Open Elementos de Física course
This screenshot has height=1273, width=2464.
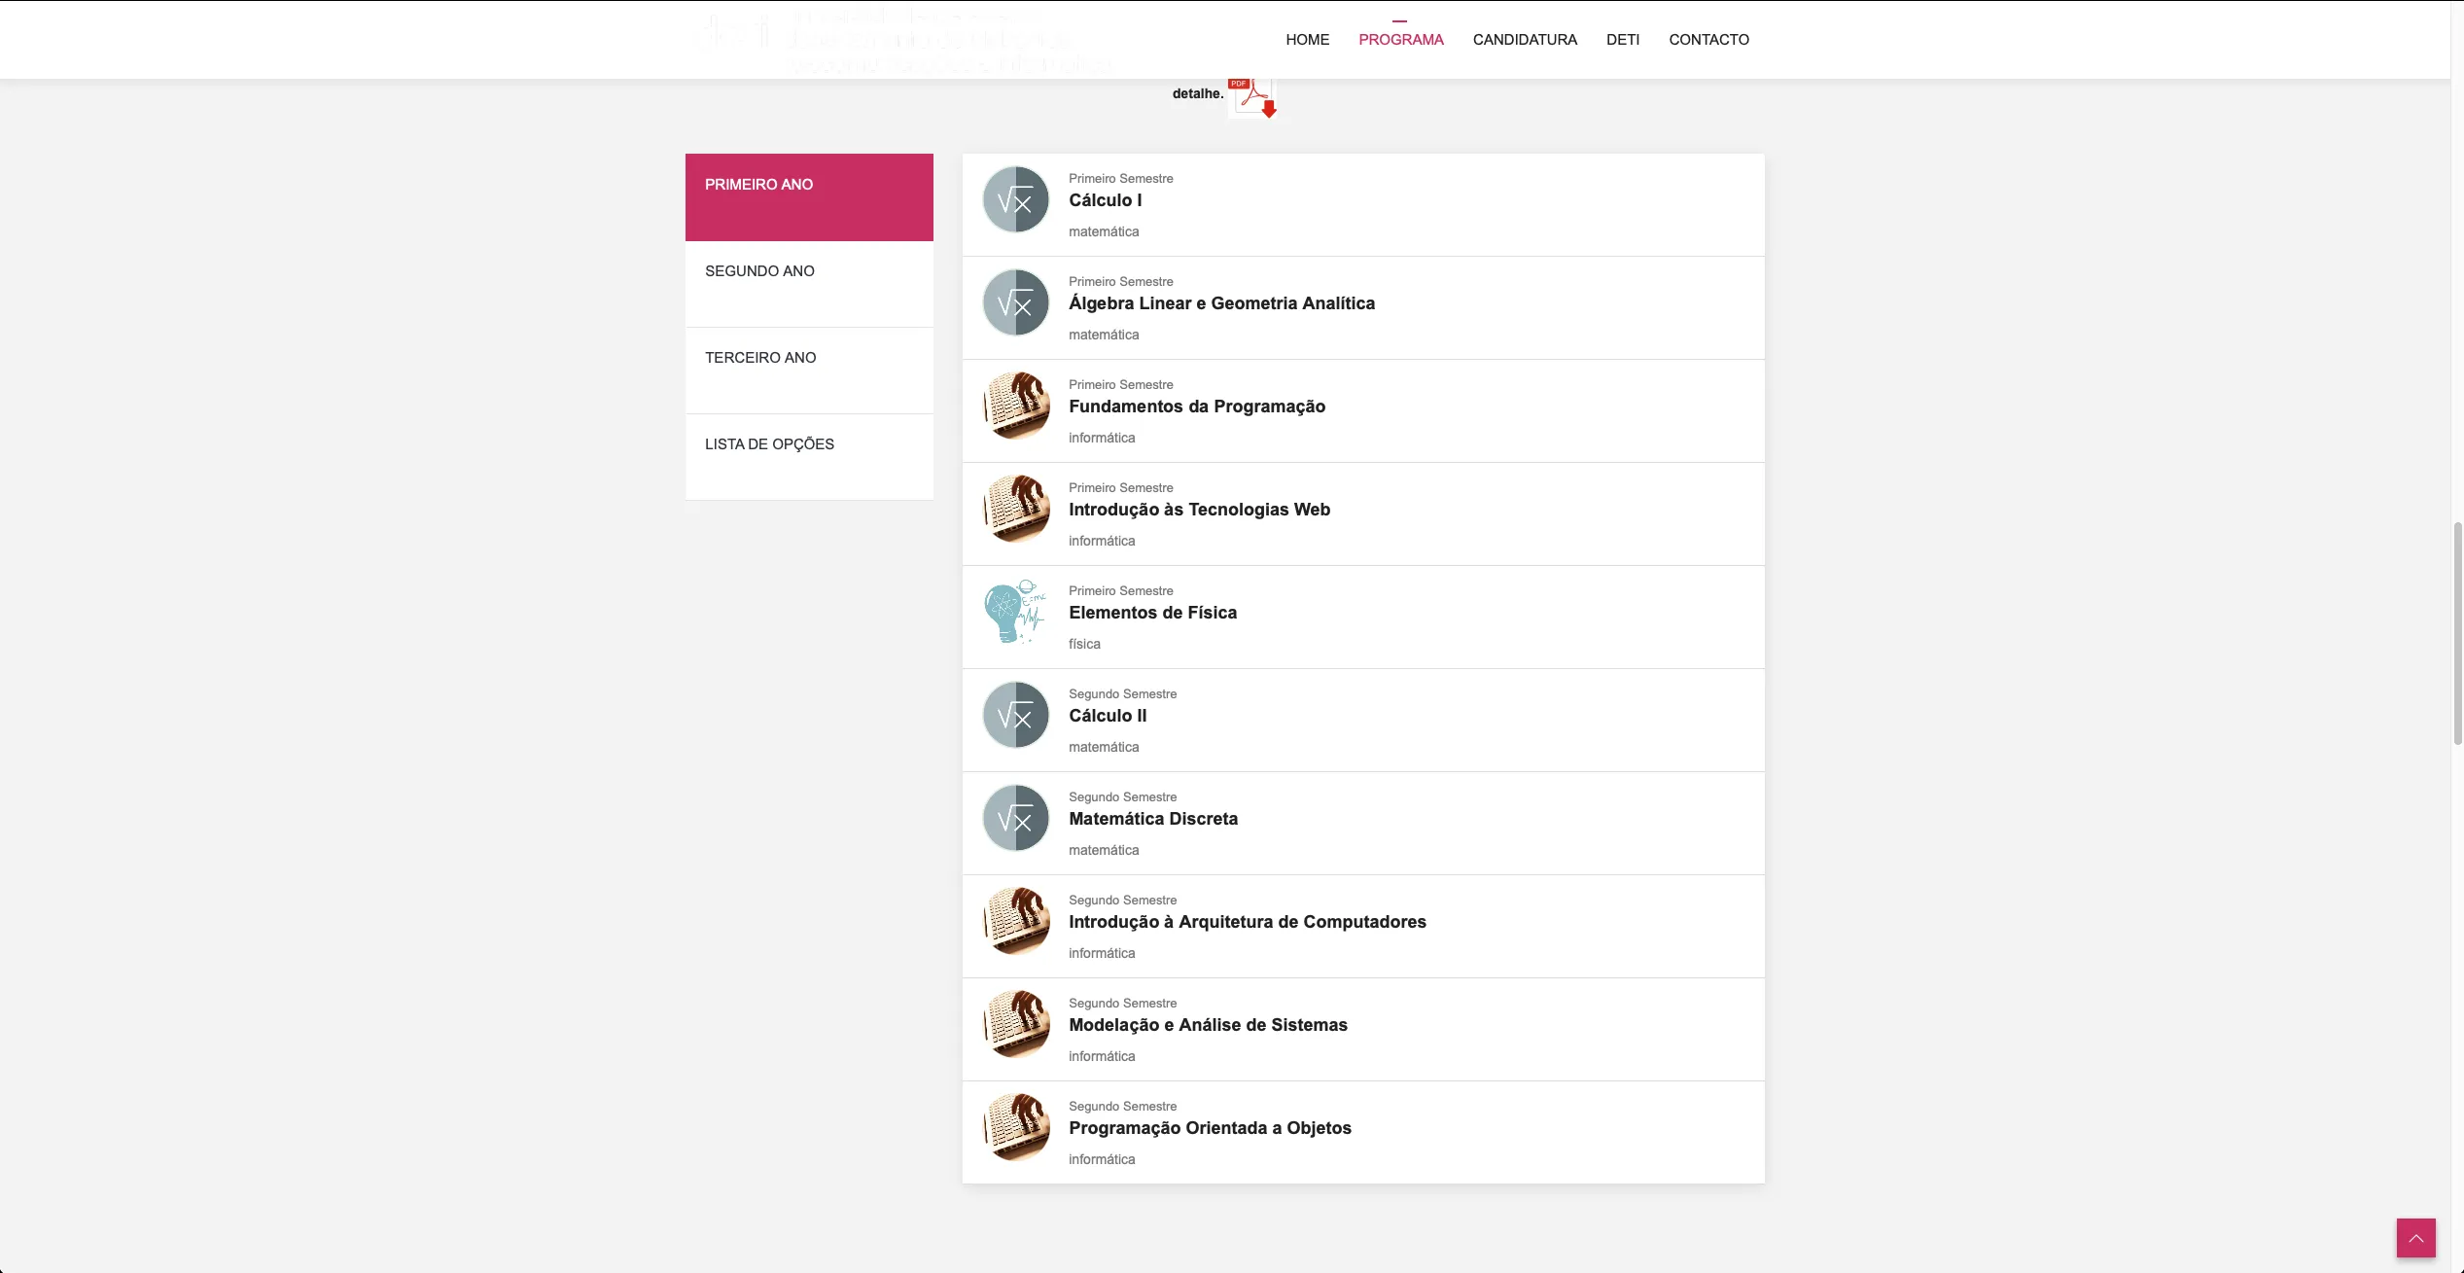1152,613
